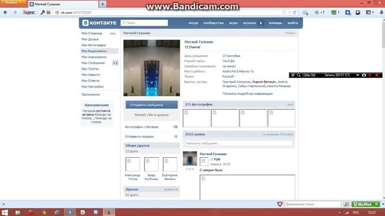Viewport: 385px width, 216px height.
Task: Open Мои Видеозаписи in sidebar
Action: [x=94, y=51]
